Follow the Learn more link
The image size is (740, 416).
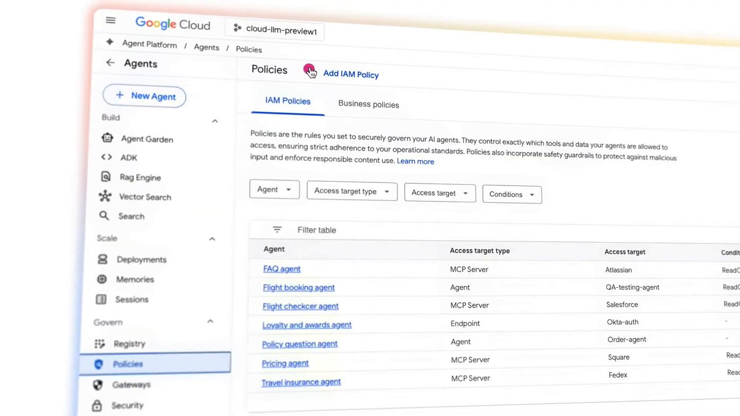tap(416, 161)
